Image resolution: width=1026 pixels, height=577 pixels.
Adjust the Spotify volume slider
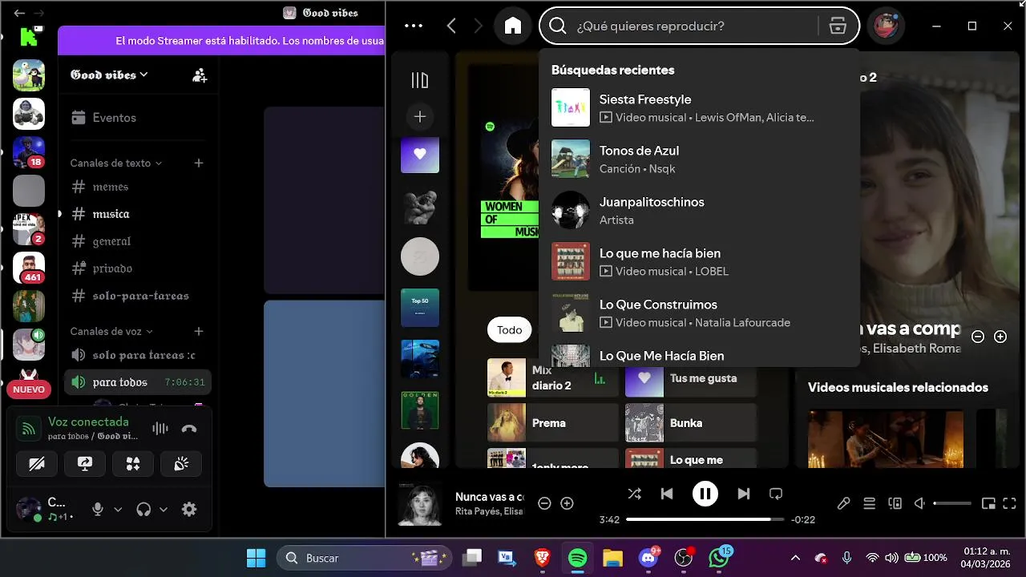pyautogui.click(x=952, y=503)
